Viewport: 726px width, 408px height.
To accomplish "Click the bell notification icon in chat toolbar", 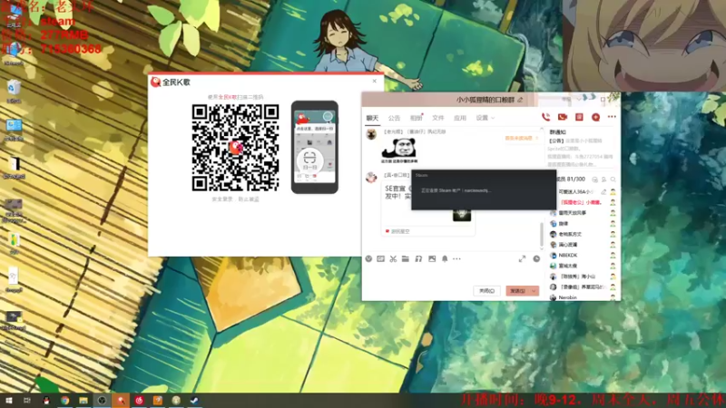I will [445, 259].
